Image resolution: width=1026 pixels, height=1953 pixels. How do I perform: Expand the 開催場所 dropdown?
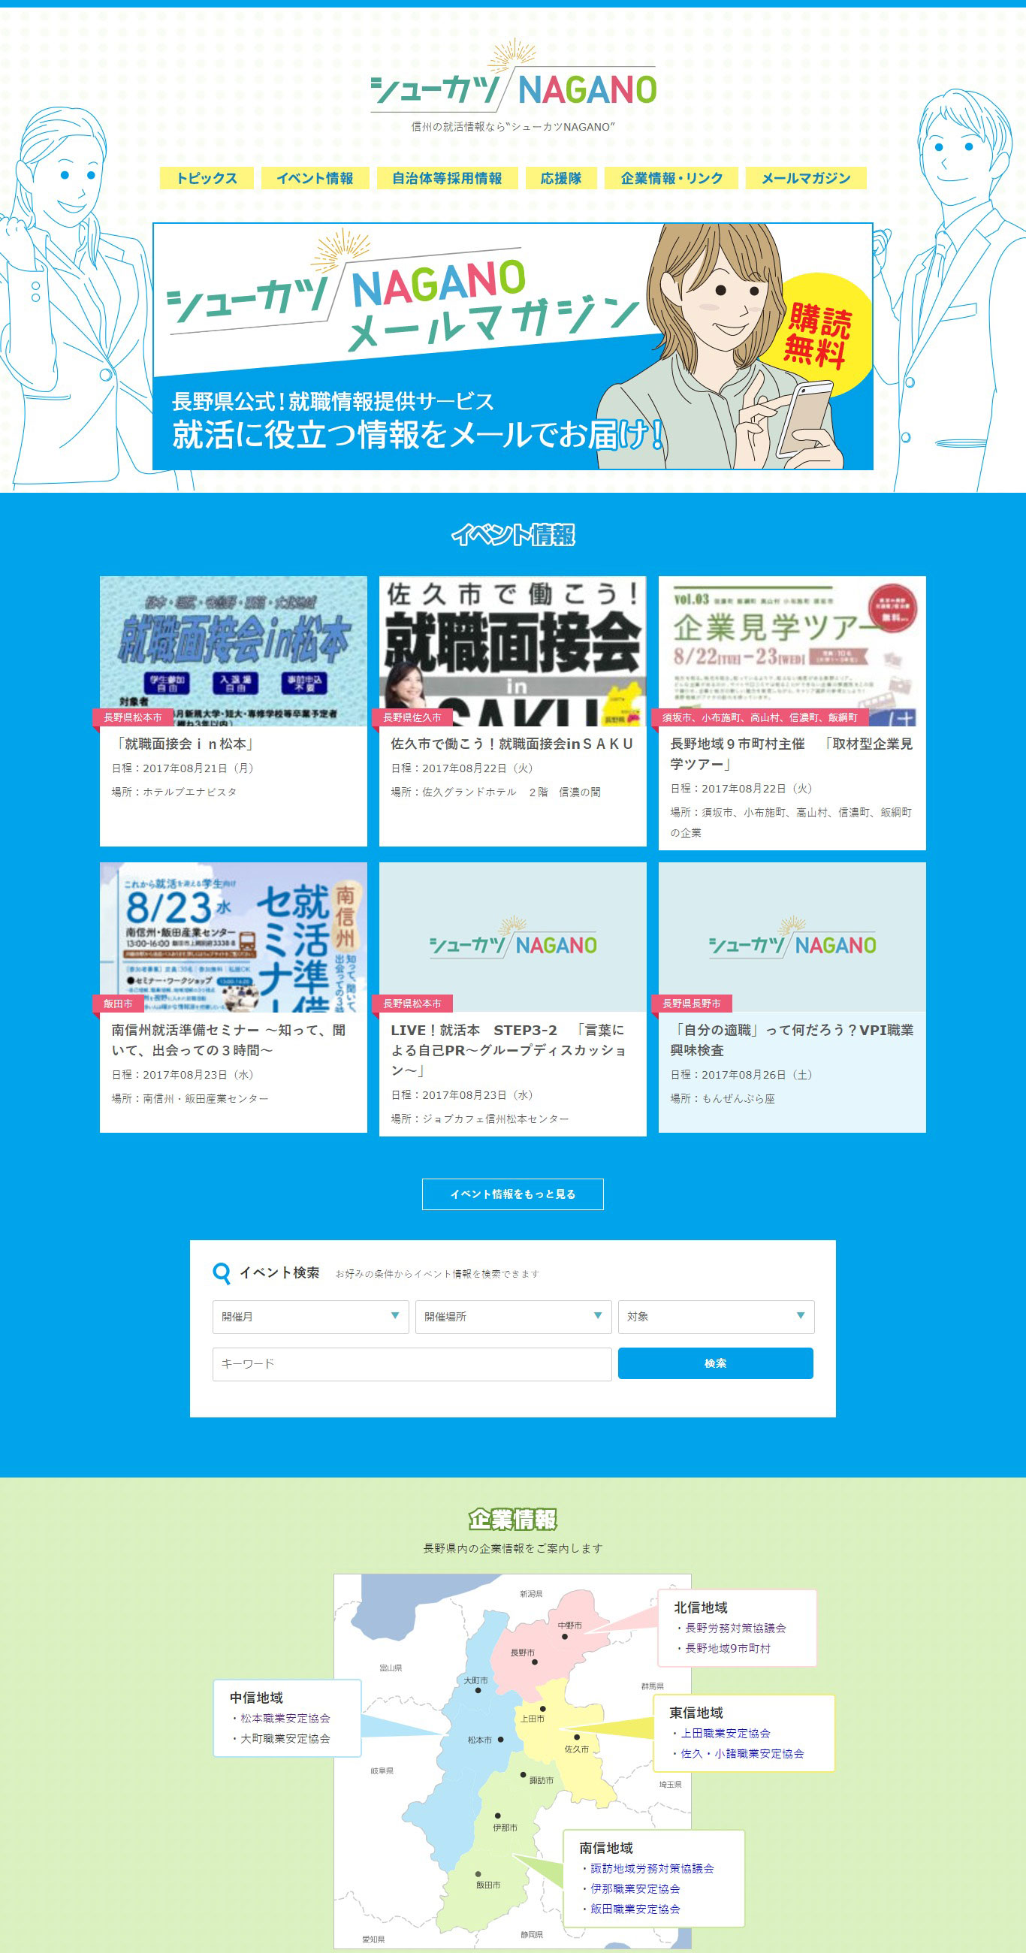[x=514, y=1317]
